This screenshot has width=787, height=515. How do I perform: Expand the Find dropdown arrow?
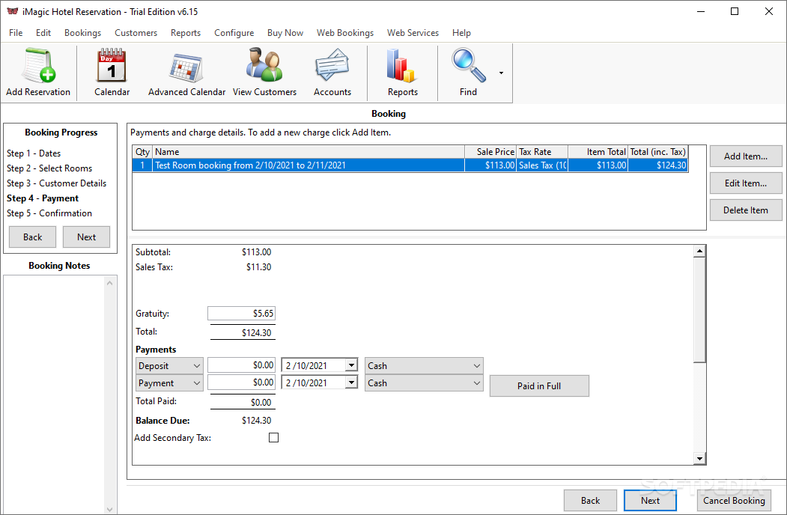point(501,73)
